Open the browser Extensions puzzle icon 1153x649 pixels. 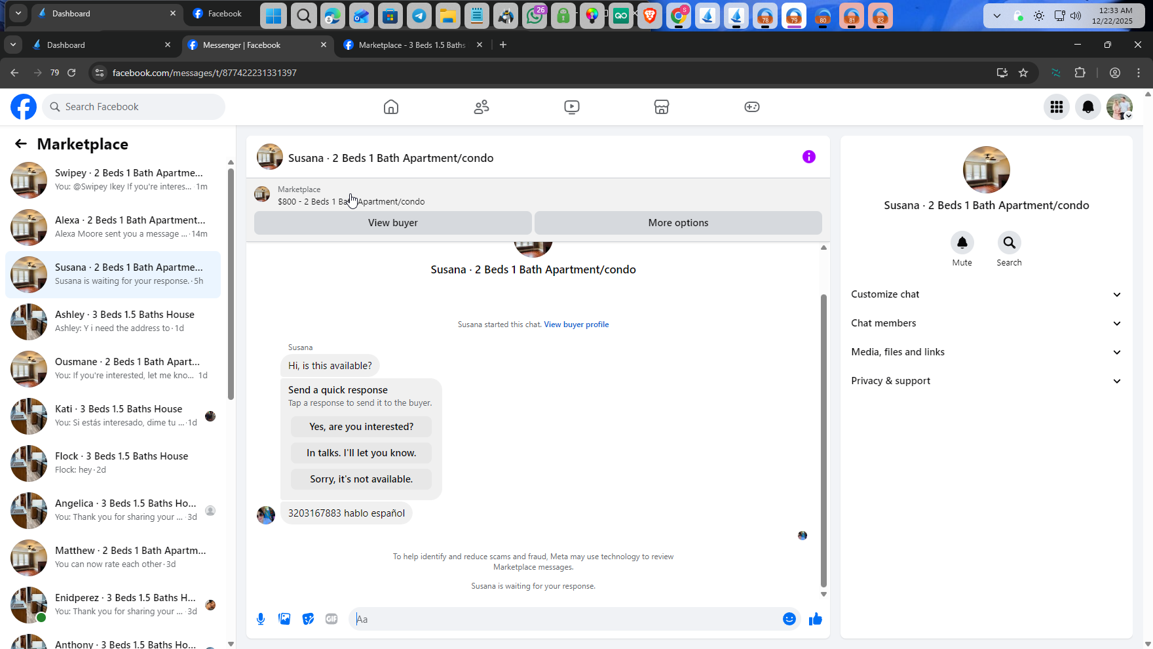click(x=1080, y=73)
